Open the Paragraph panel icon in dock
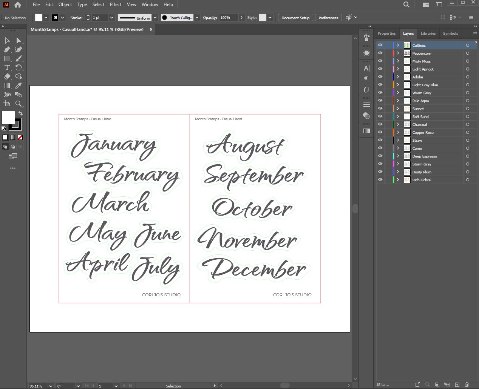Image resolution: width=479 pixels, height=389 pixels. pos(366,79)
